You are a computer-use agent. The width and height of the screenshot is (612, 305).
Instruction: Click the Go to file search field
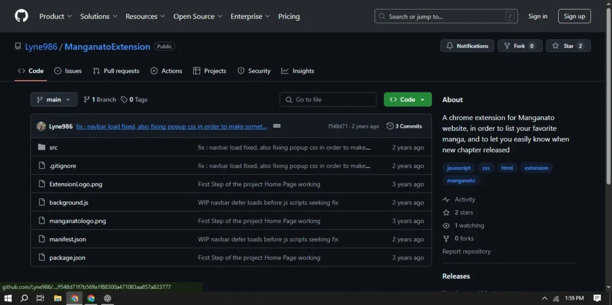tap(328, 100)
